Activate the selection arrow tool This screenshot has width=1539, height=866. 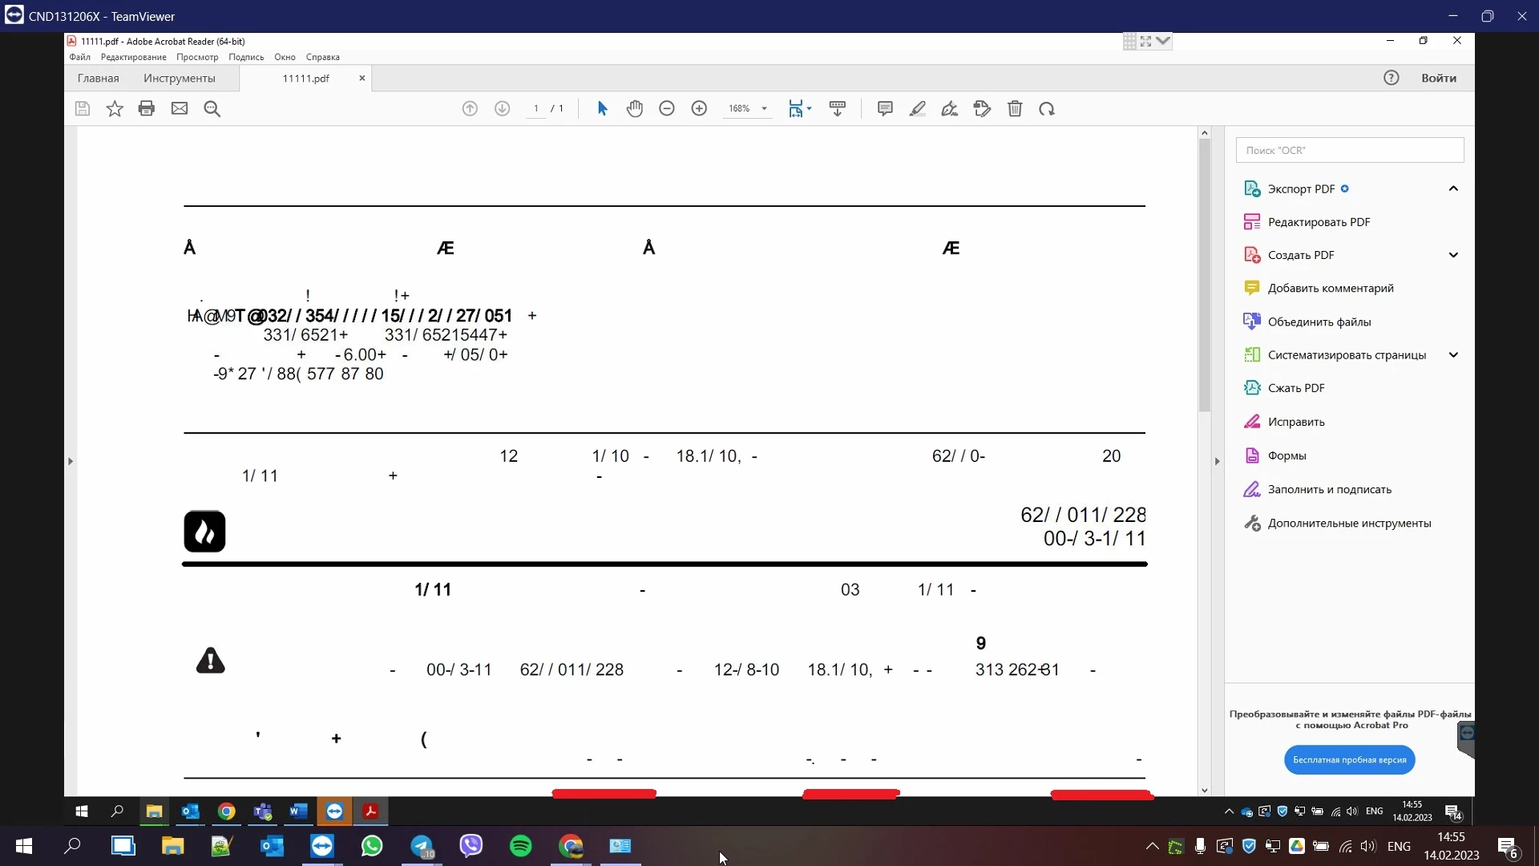point(603,108)
